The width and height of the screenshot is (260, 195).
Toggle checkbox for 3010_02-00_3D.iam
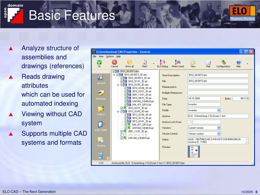click(122, 85)
